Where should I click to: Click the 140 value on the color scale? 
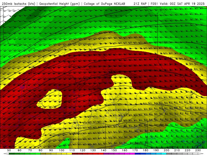(103, 150)
